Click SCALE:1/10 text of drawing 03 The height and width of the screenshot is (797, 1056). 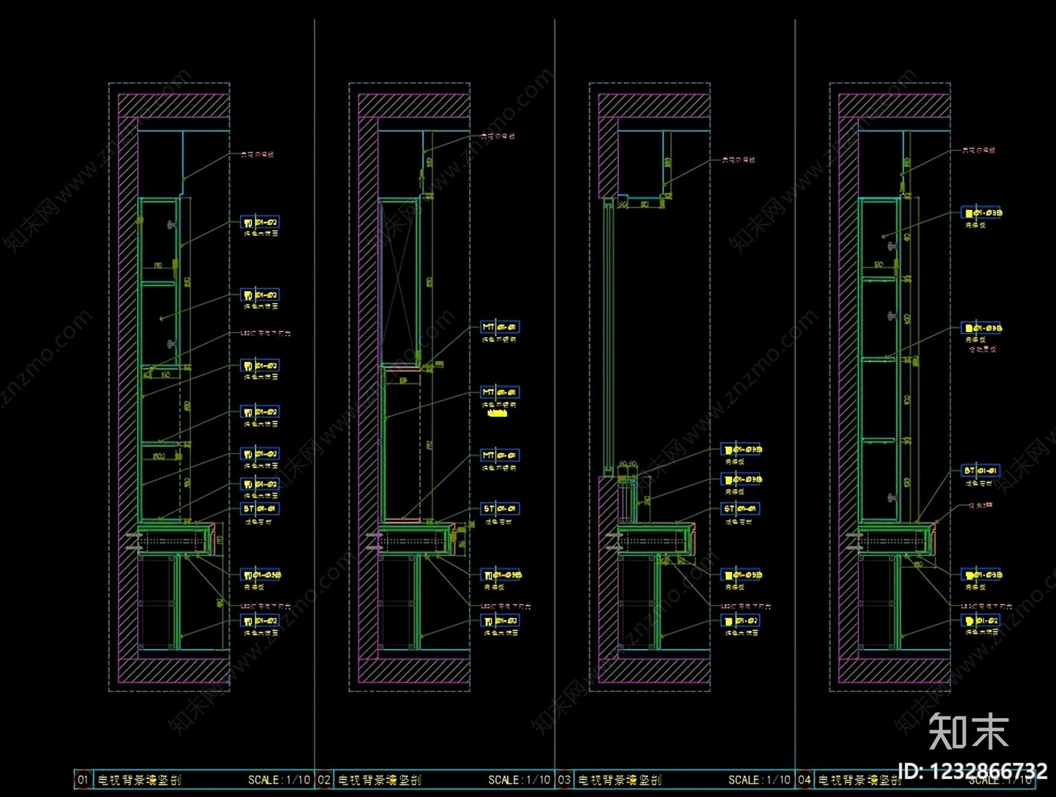[760, 780]
